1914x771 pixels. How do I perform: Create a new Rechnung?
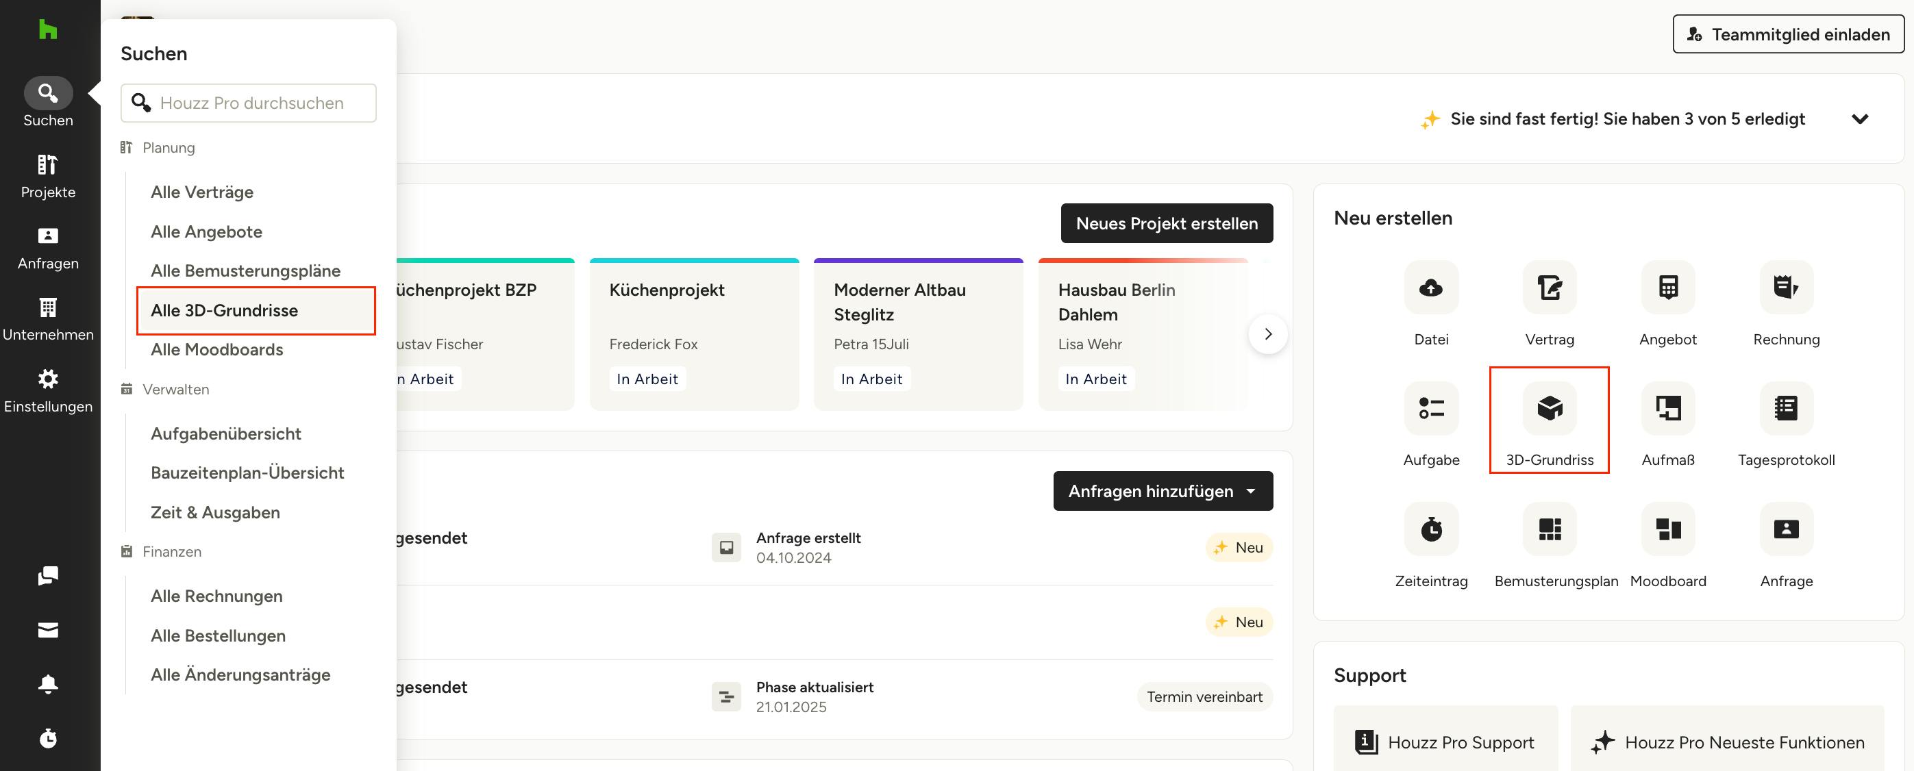pos(1785,288)
